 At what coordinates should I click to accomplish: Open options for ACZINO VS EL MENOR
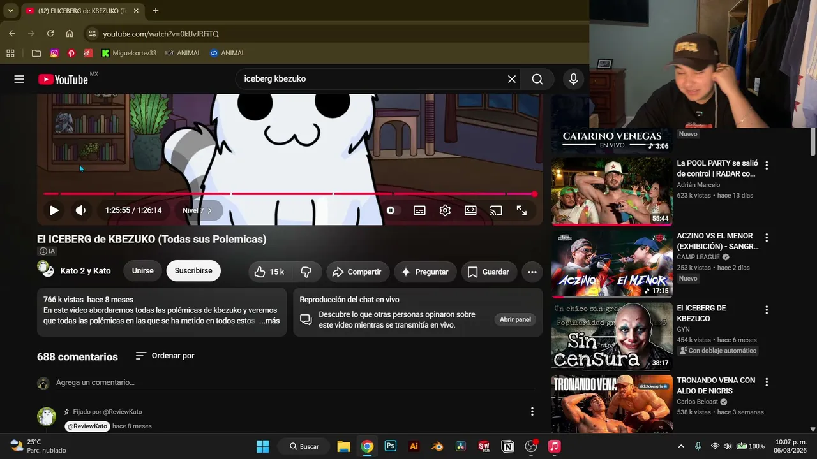click(767, 238)
